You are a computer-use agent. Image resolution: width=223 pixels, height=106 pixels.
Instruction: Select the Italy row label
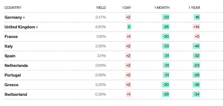click(9, 46)
